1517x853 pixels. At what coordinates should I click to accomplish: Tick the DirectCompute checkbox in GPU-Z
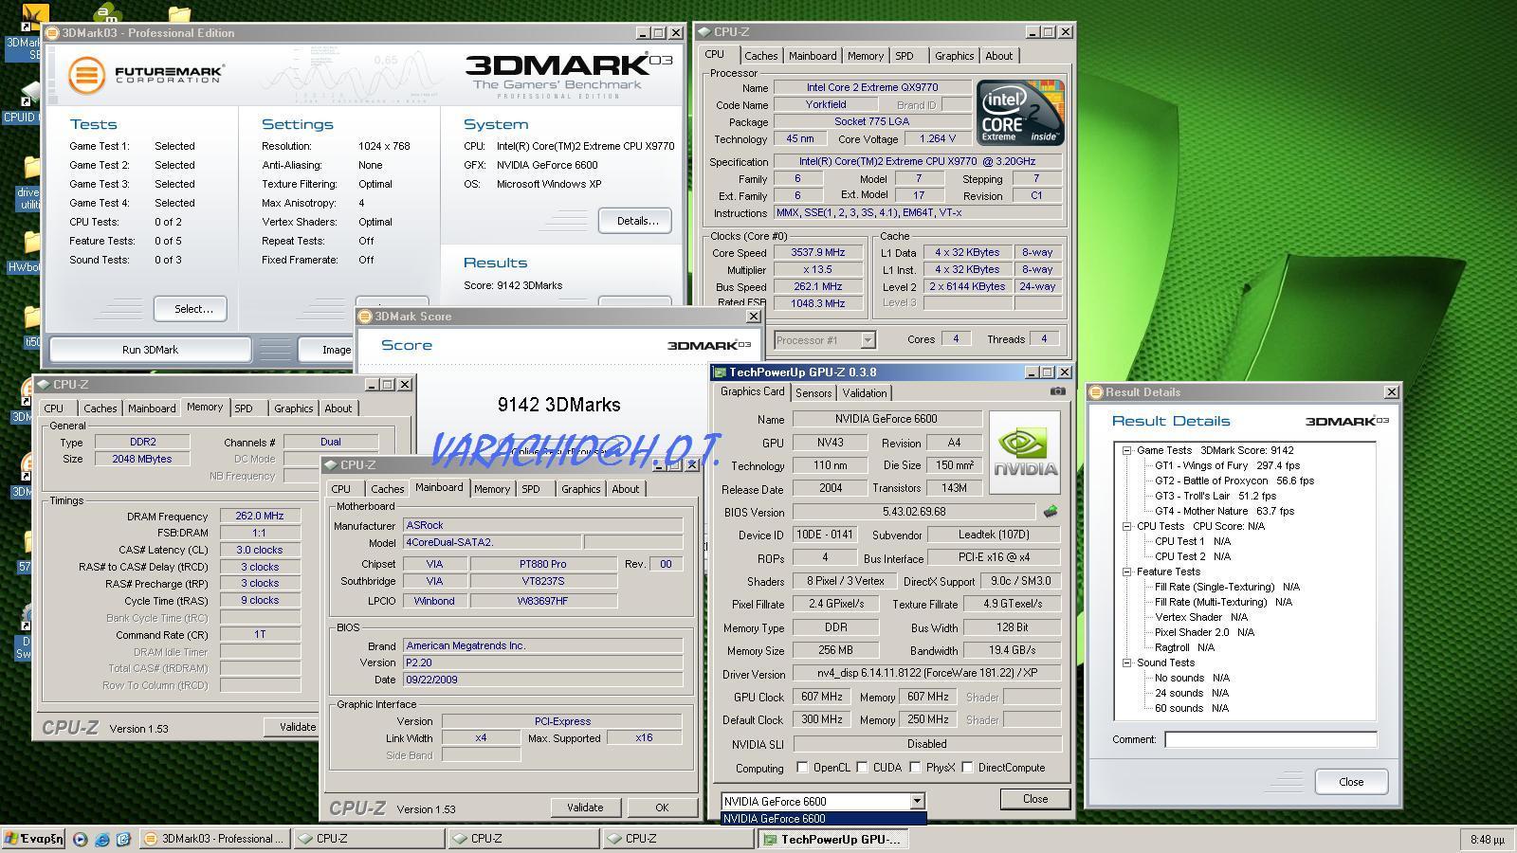[967, 768]
